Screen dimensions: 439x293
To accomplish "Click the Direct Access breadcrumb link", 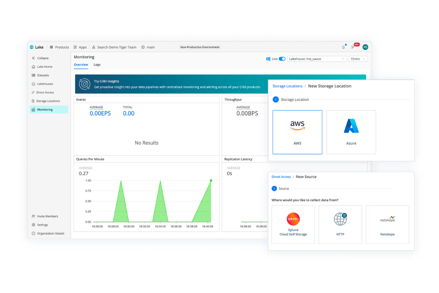I will click(281, 177).
